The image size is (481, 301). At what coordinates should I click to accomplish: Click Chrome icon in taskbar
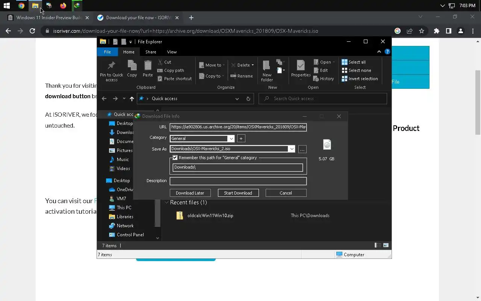click(x=21, y=6)
